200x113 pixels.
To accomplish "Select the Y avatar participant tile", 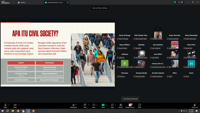I will [x=125, y=64].
